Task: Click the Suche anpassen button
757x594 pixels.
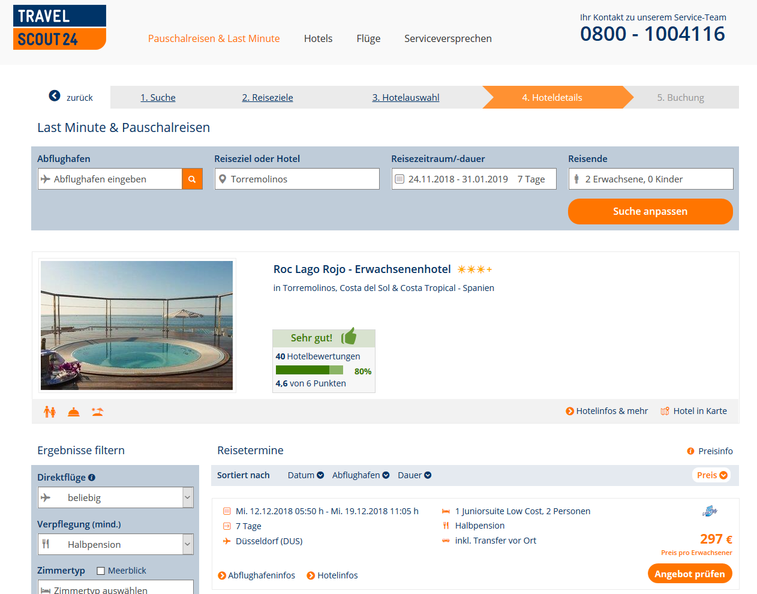Action: pyautogui.click(x=650, y=211)
